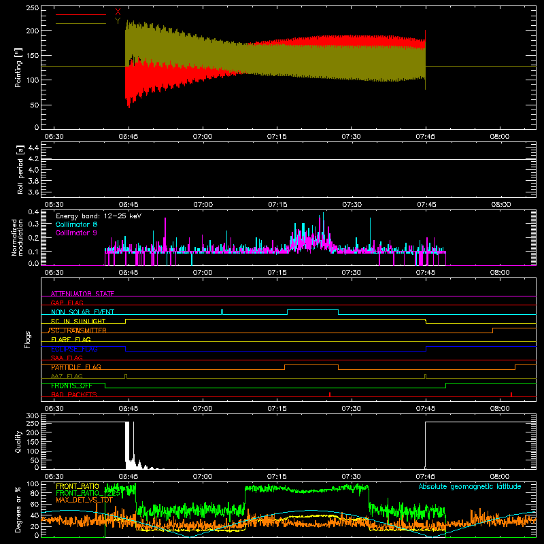Click the 'Absolute geomagnetic latitude' label

pyautogui.click(x=470, y=486)
